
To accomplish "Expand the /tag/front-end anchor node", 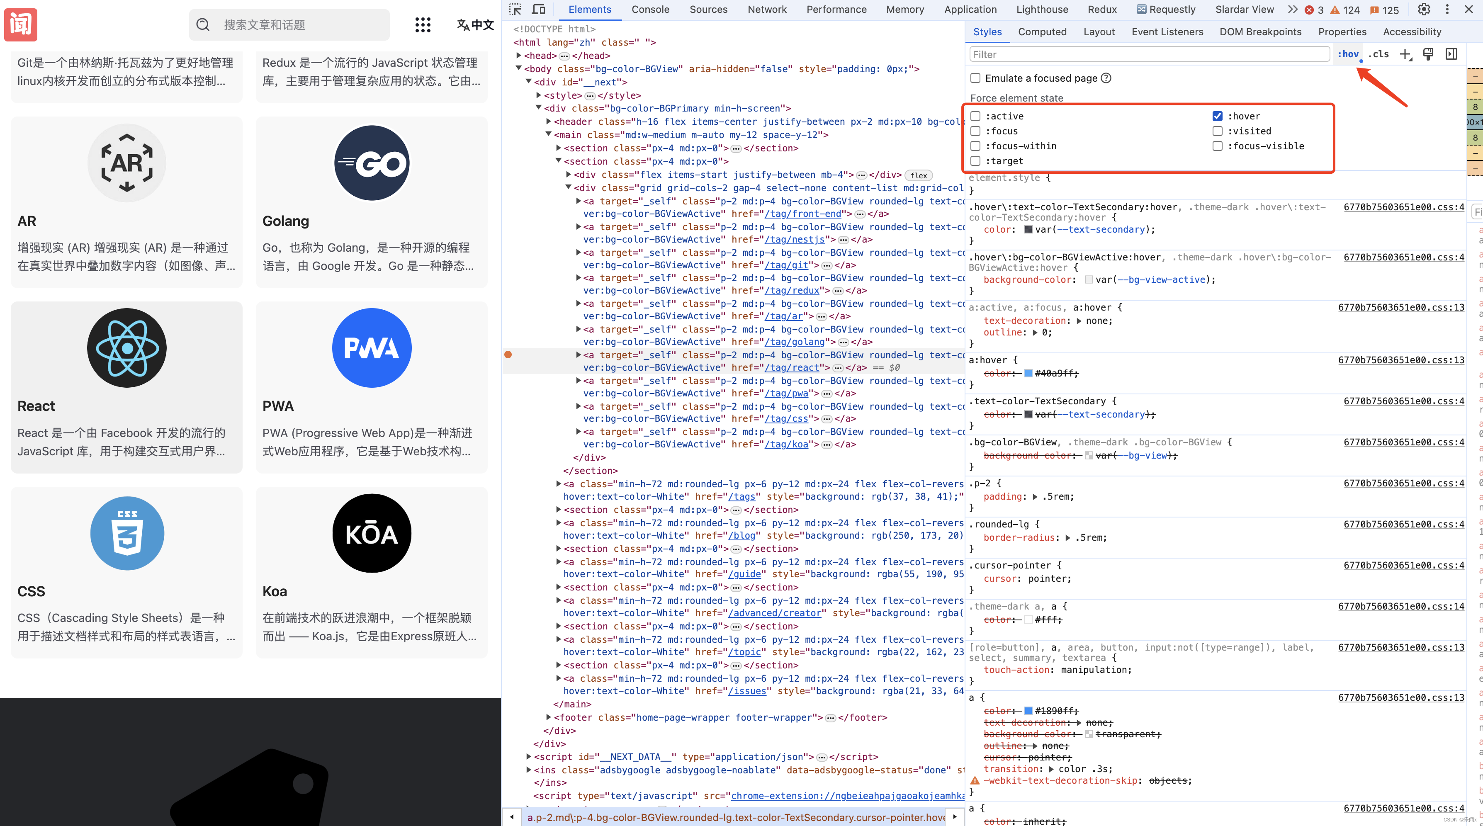I will [579, 201].
